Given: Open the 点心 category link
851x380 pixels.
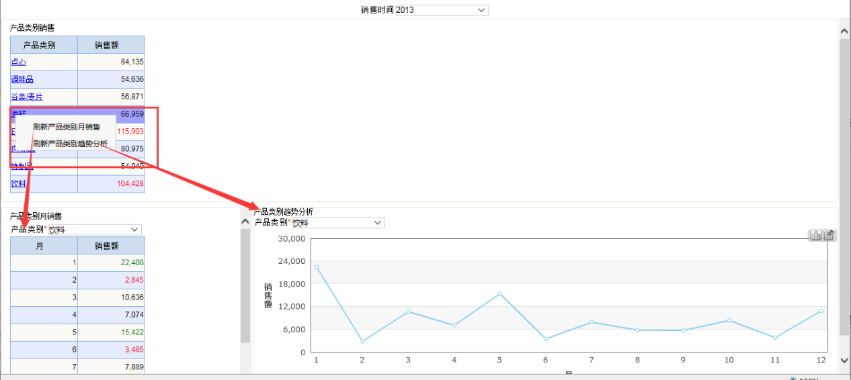Looking at the screenshot, I should (x=18, y=62).
